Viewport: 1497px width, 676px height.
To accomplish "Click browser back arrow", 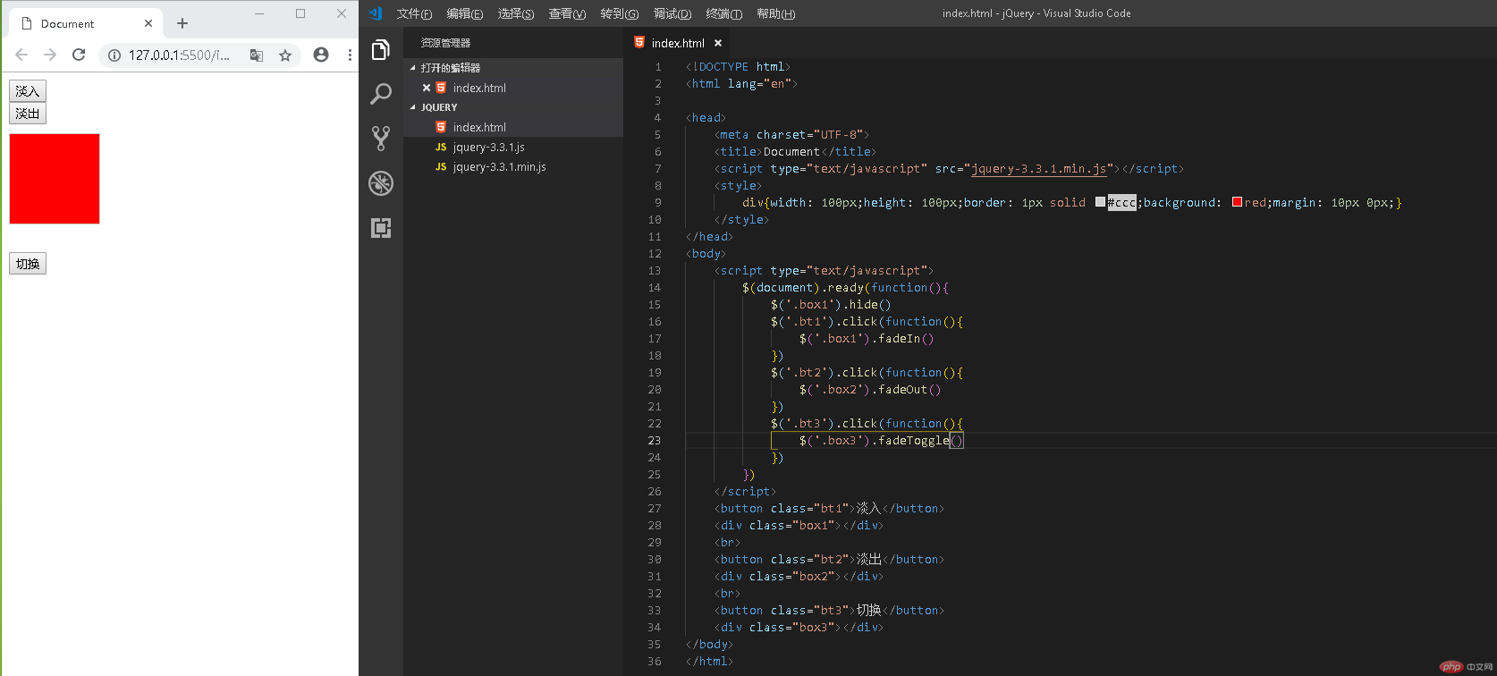I will pos(21,55).
